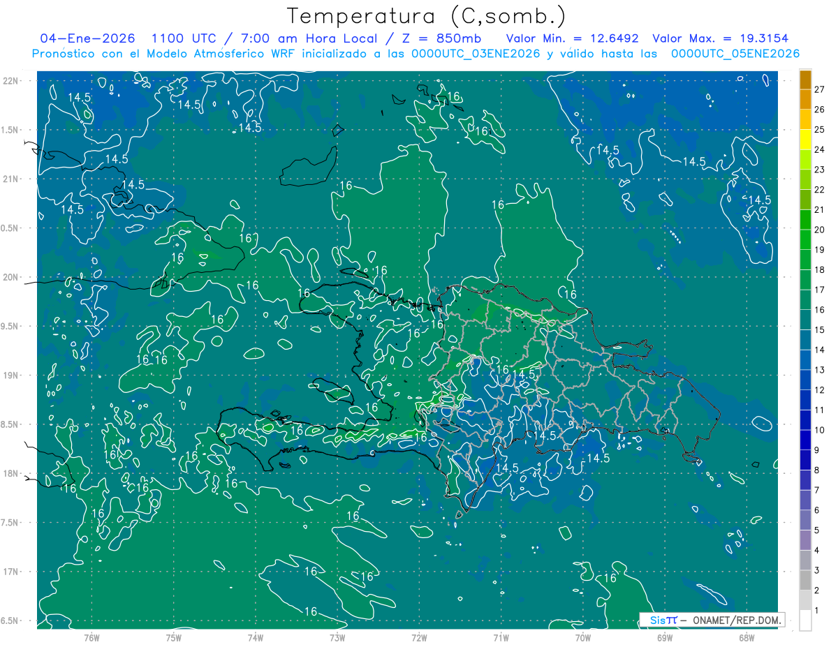Screen dimensions: 838x647
Task: Click the "75W" longitude label
Action: click(x=174, y=637)
